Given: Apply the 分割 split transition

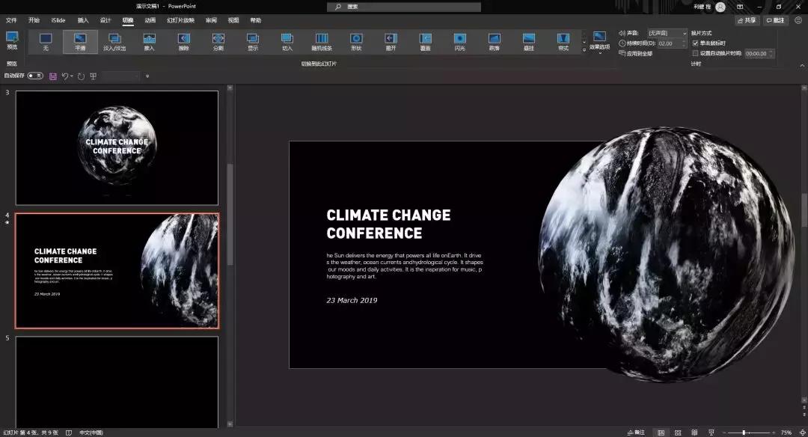Looking at the screenshot, I should [218, 41].
